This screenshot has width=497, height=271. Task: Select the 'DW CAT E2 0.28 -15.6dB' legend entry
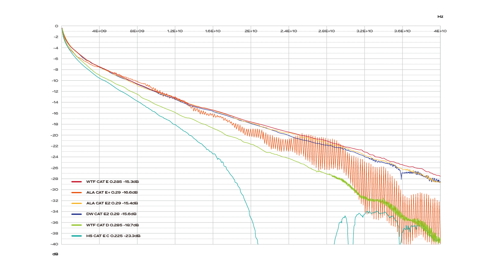click(x=111, y=214)
